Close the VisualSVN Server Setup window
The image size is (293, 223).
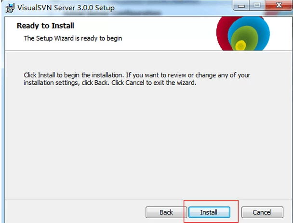279,5
